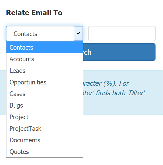Click the Contacts value in the combo box

coord(26,34)
